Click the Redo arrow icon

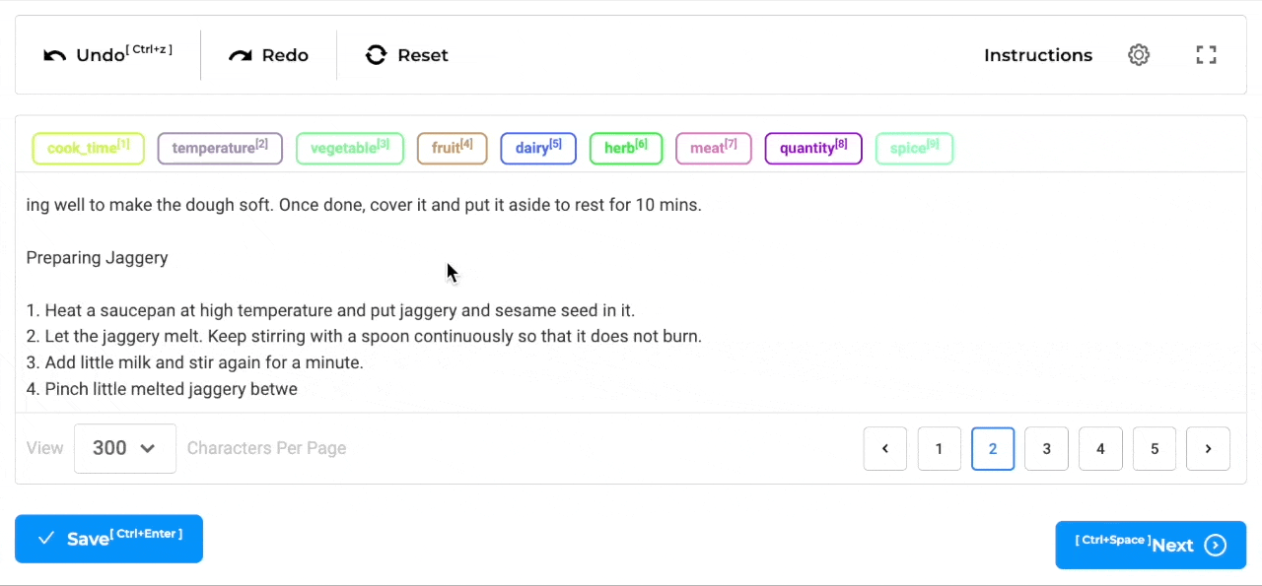click(x=240, y=56)
